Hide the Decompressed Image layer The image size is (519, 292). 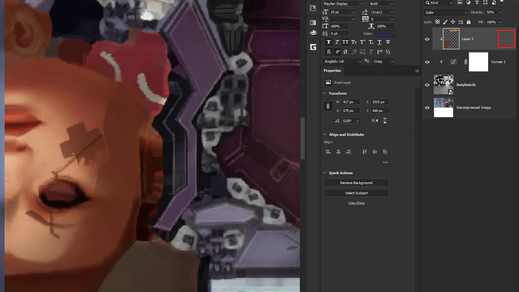[x=427, y=108]
